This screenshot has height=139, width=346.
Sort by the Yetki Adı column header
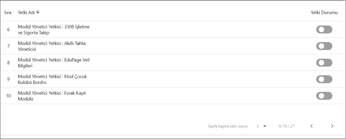click(x=26, y=12)
